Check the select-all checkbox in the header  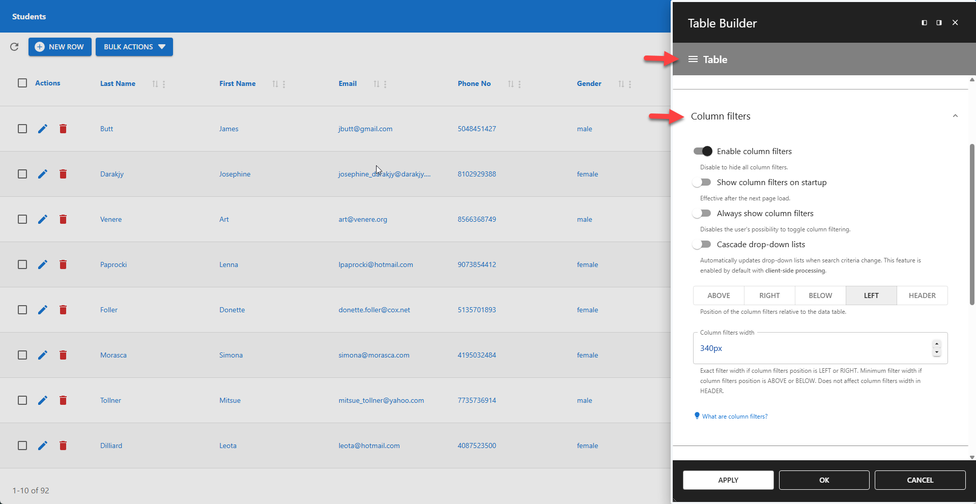pos(22,83)
